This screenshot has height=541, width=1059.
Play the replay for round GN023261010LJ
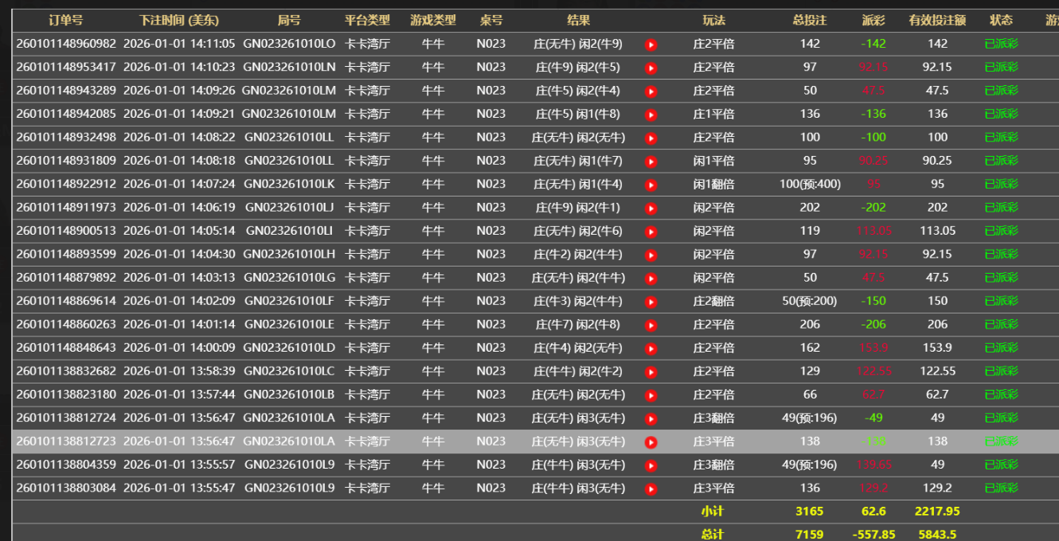click(x=651, y=208)
